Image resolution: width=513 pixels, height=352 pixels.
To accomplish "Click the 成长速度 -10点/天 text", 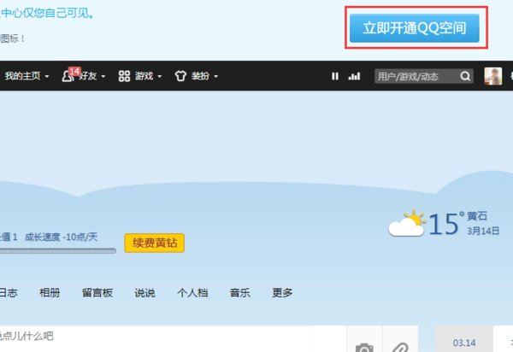I will point(62,237).
